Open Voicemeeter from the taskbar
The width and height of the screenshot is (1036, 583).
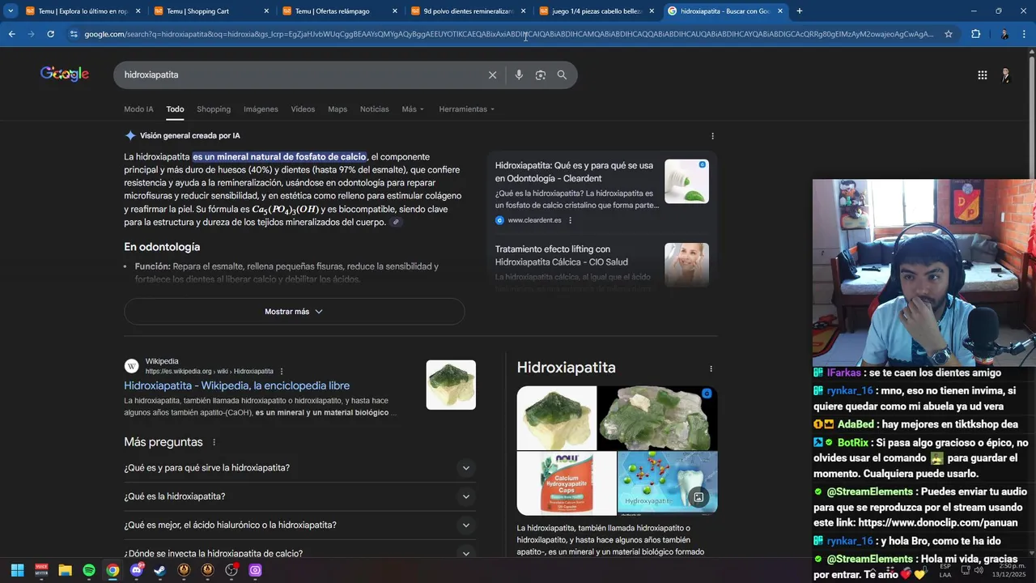tap(41, 570)
